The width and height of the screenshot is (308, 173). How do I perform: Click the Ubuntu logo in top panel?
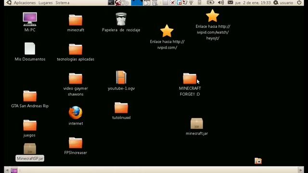click(x=9, y=2)
